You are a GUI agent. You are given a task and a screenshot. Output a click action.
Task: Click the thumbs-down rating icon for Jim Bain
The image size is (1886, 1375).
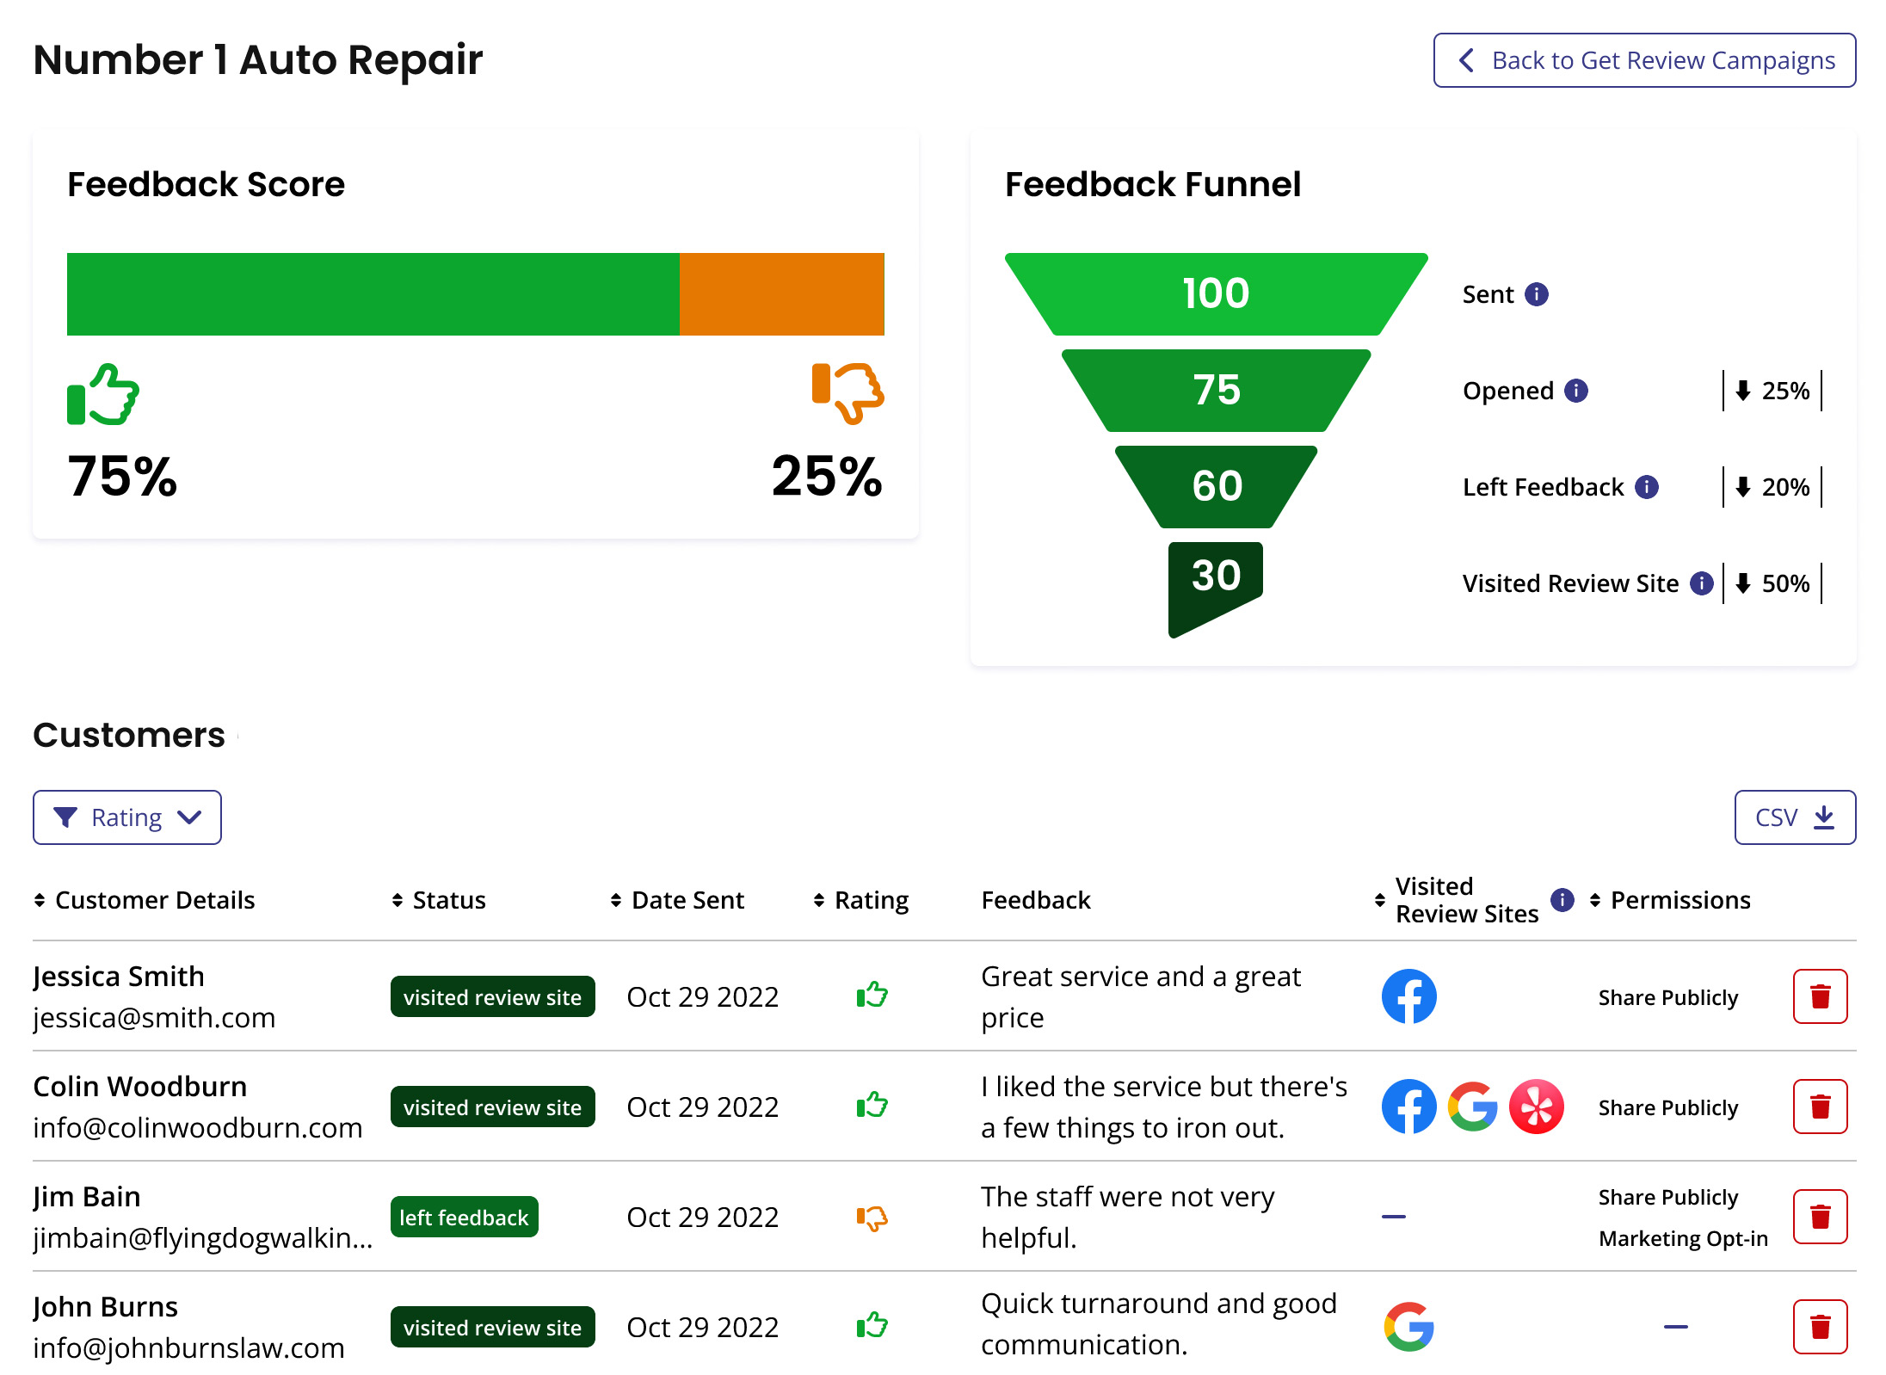[872, 1218]
